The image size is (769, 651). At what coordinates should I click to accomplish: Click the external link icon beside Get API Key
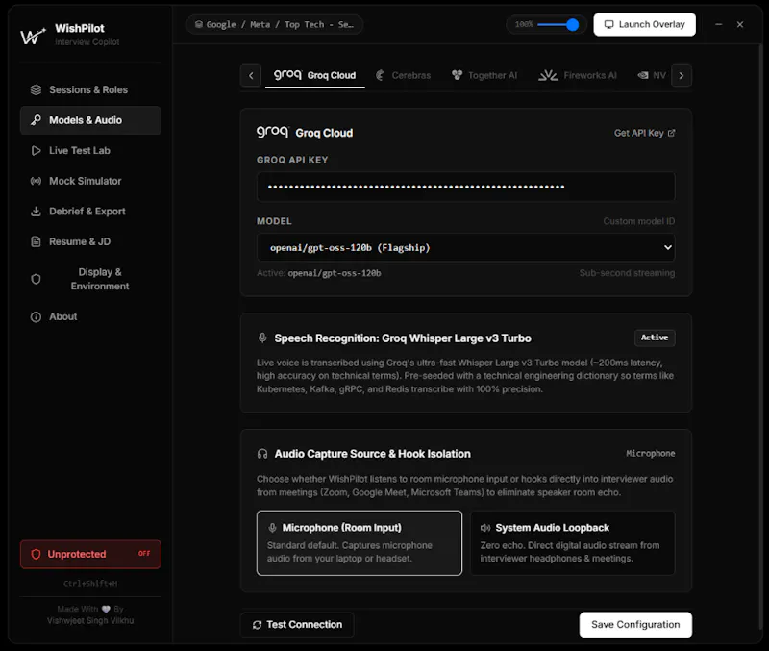click(671, 133)
